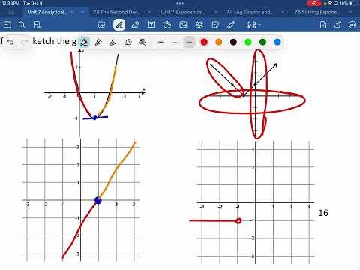The height and width of the screenshot is (270, 360).
Task: Tap the open circle on lower-right graph
Action: [x=238, y=220]
